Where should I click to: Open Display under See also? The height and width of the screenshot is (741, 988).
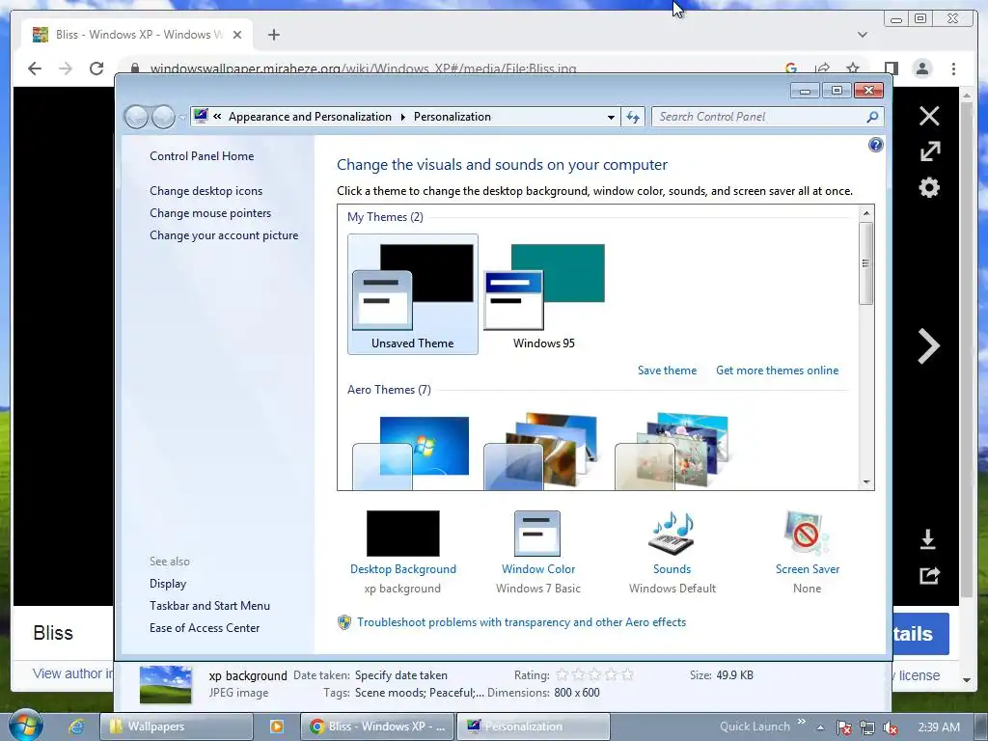tap(168, 584)
